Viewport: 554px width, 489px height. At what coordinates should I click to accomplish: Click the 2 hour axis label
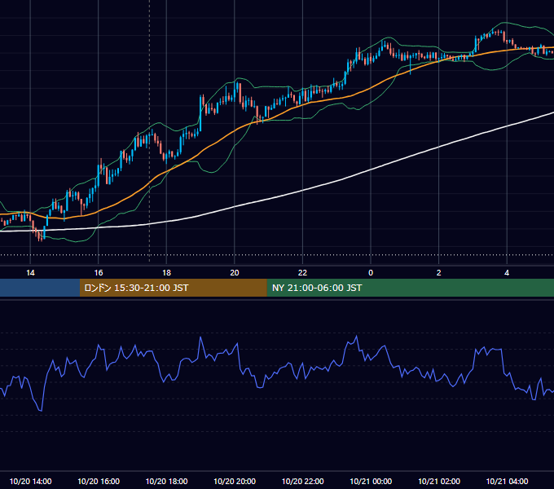point(439,273)
